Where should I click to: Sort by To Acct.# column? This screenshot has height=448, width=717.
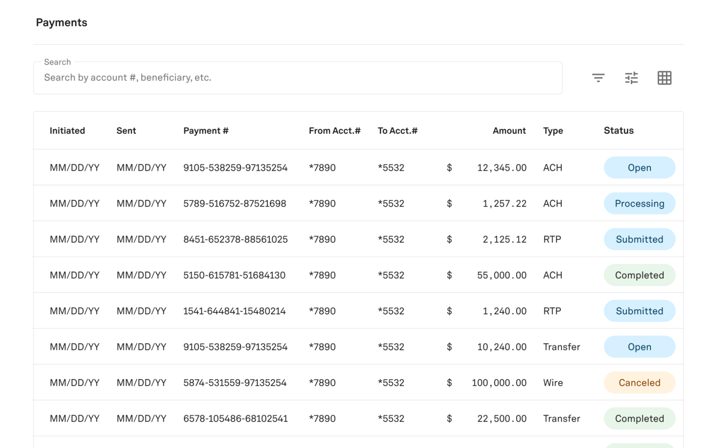(x=398, y=131)
